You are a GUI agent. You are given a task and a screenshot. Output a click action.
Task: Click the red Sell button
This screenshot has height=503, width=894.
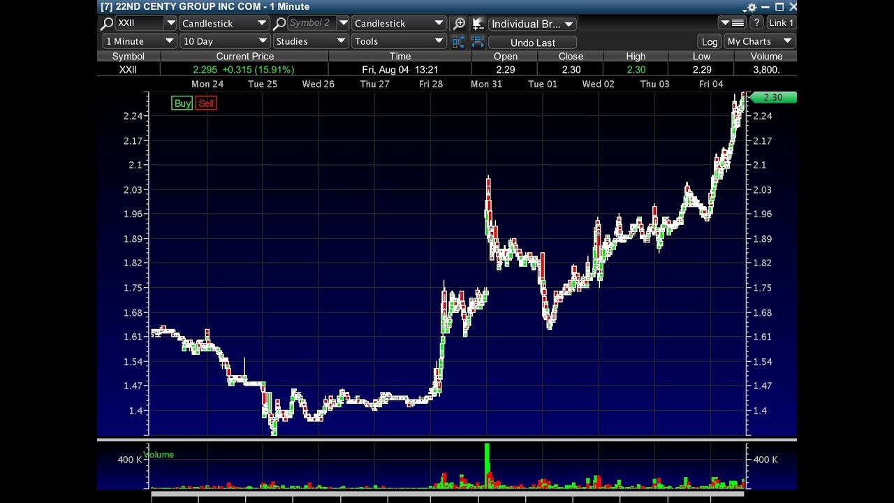206,103
